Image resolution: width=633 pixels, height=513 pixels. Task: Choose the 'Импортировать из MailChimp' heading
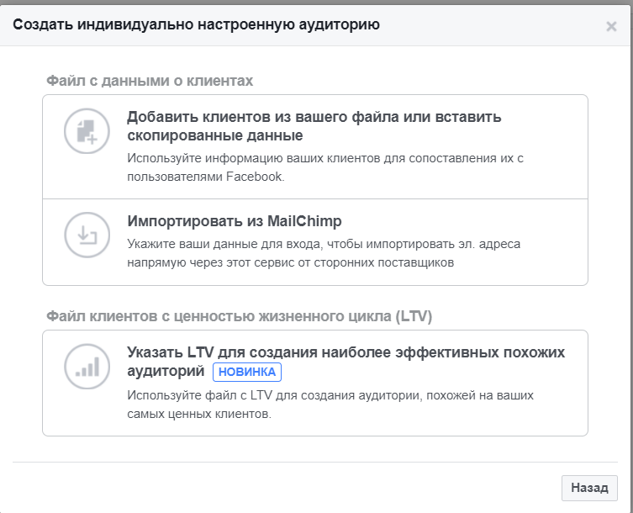point(235,221)
